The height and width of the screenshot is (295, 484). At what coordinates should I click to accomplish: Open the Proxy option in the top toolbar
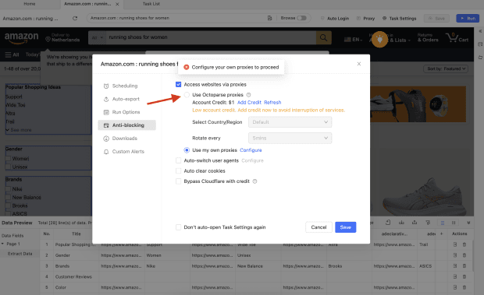point(366,19)
